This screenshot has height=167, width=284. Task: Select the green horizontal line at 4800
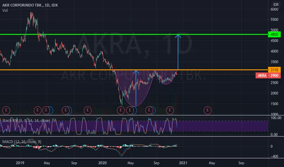pyautogui.click(x=134, y=34)
